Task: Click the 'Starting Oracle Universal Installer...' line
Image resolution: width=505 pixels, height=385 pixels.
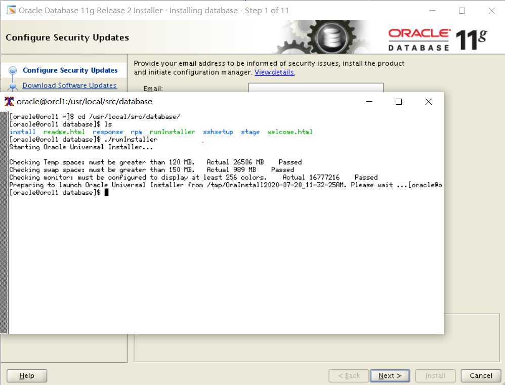Action: point(81,147)
